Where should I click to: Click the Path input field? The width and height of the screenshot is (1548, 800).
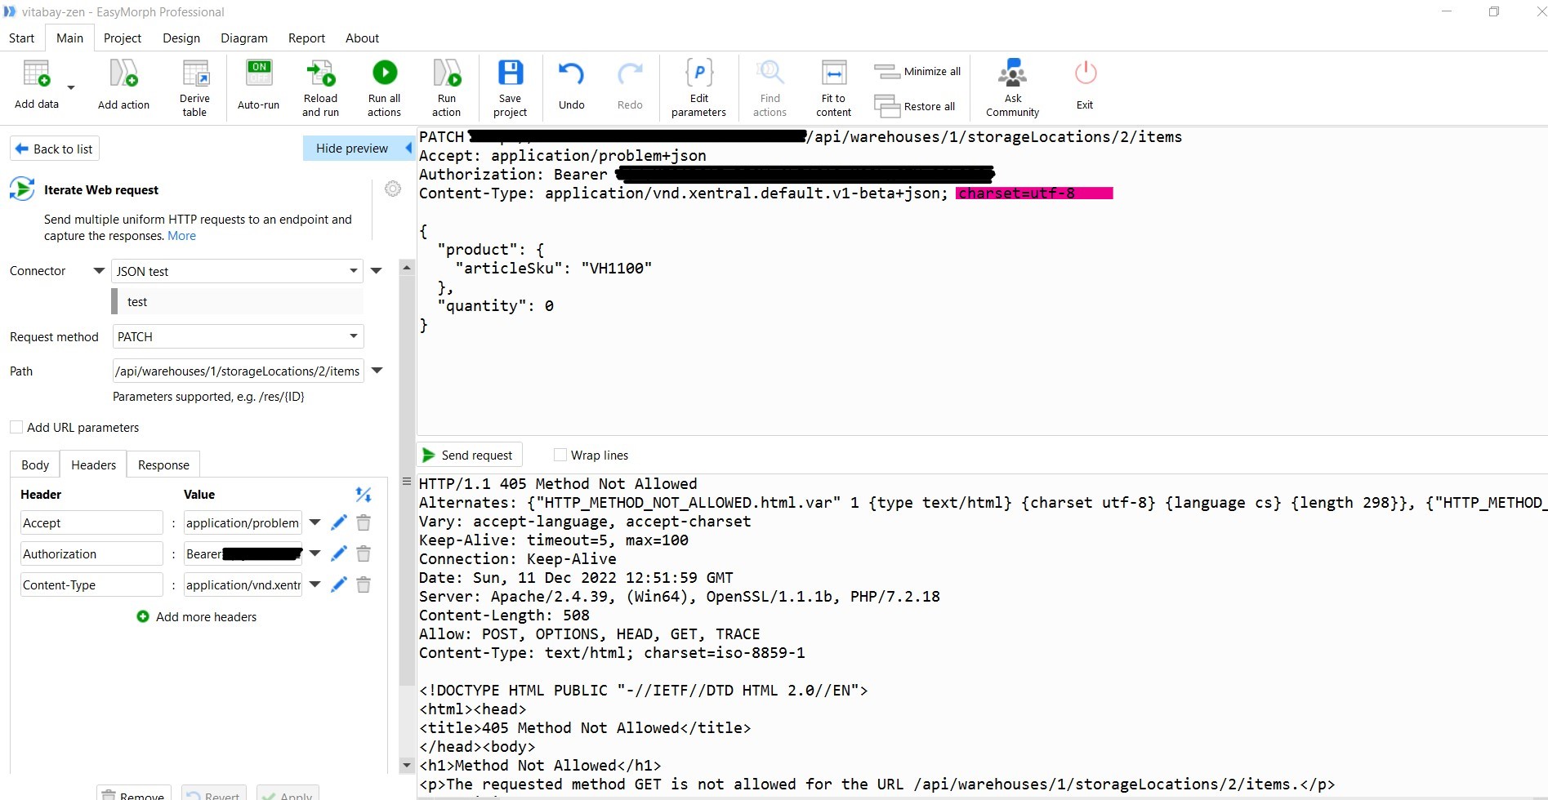click(x=237, y=371)
